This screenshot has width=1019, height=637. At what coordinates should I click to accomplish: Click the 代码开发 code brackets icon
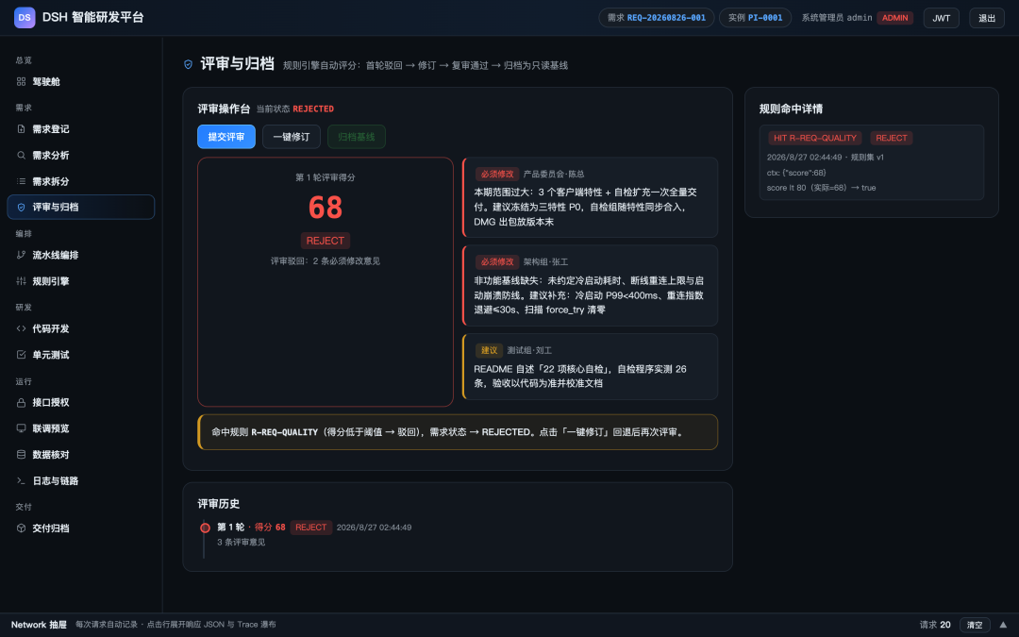coord(22,329)
